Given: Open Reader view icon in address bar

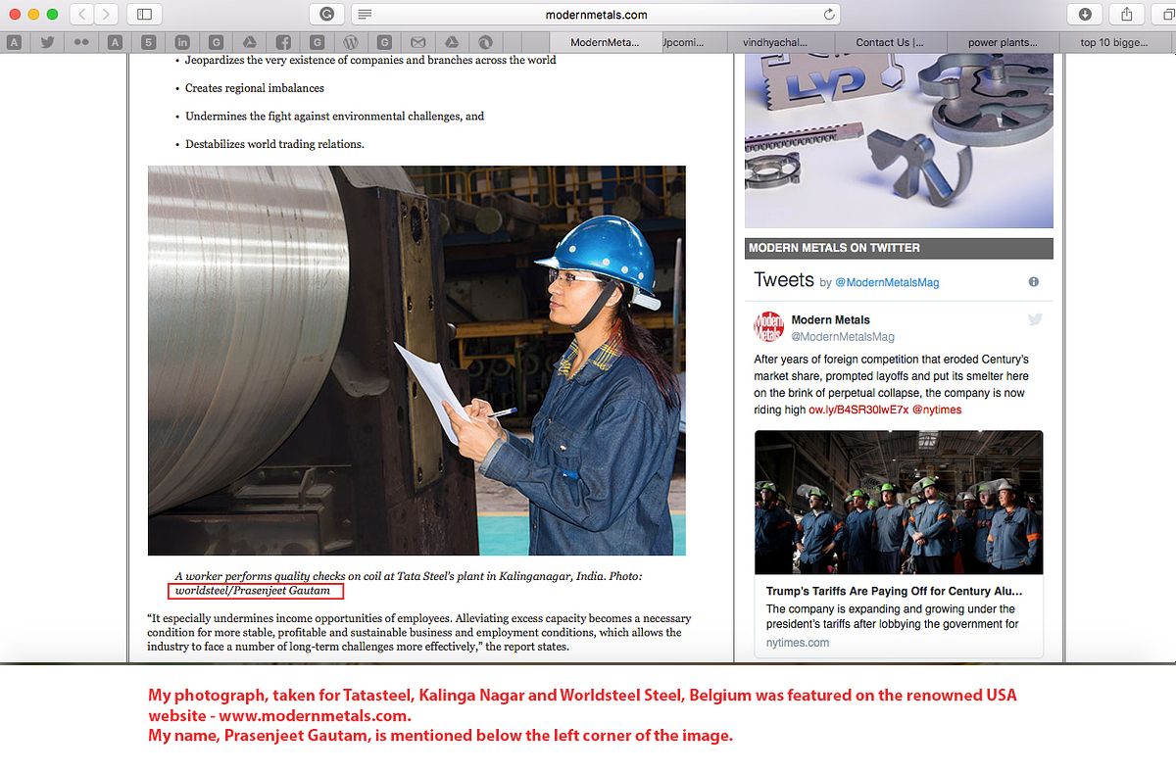Looking at the screenshot, I should point(365,14).
